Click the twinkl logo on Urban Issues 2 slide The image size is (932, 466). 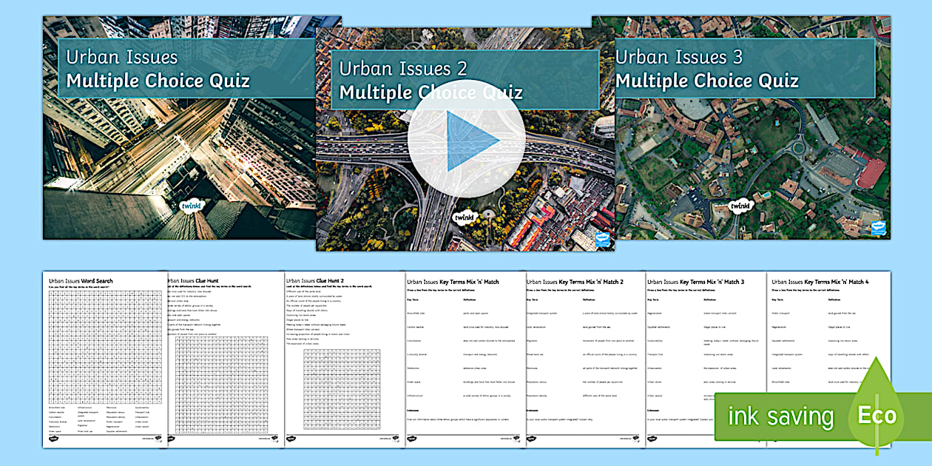tap(463, 218)
